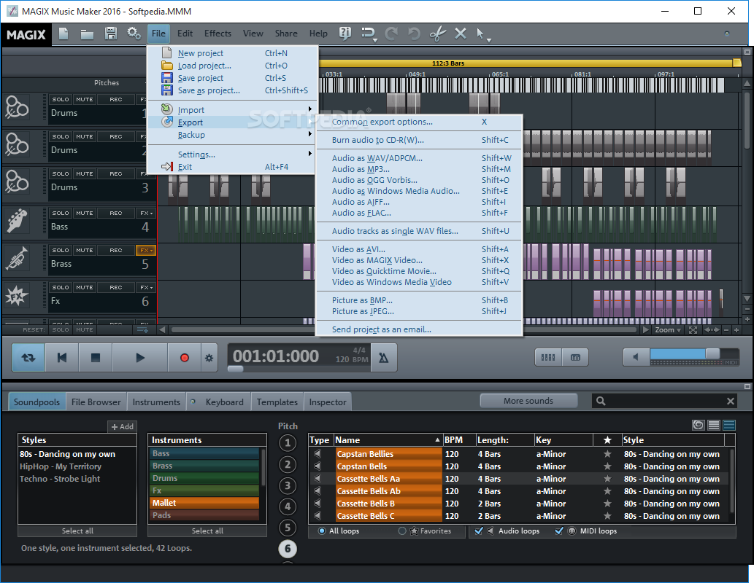Viewport: 754px width, 583px height.
Task: Mute the Bass track
Action: click(85, 214)
